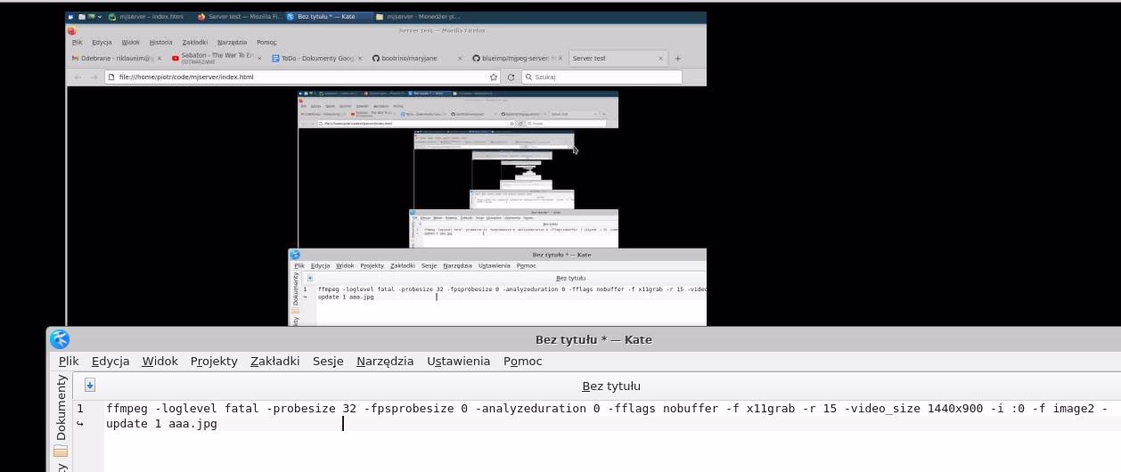Screen dimensions: 1121x472
Task: Open the Sesje menu in Kate
Action: [x=328, y=361]
